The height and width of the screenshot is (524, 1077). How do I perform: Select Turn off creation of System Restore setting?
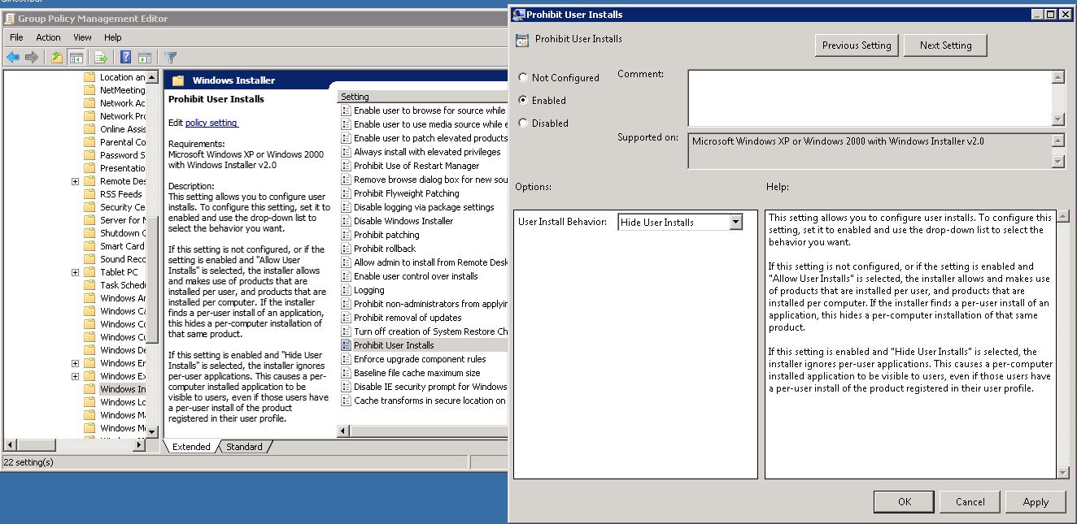click(x=430, y=331)
